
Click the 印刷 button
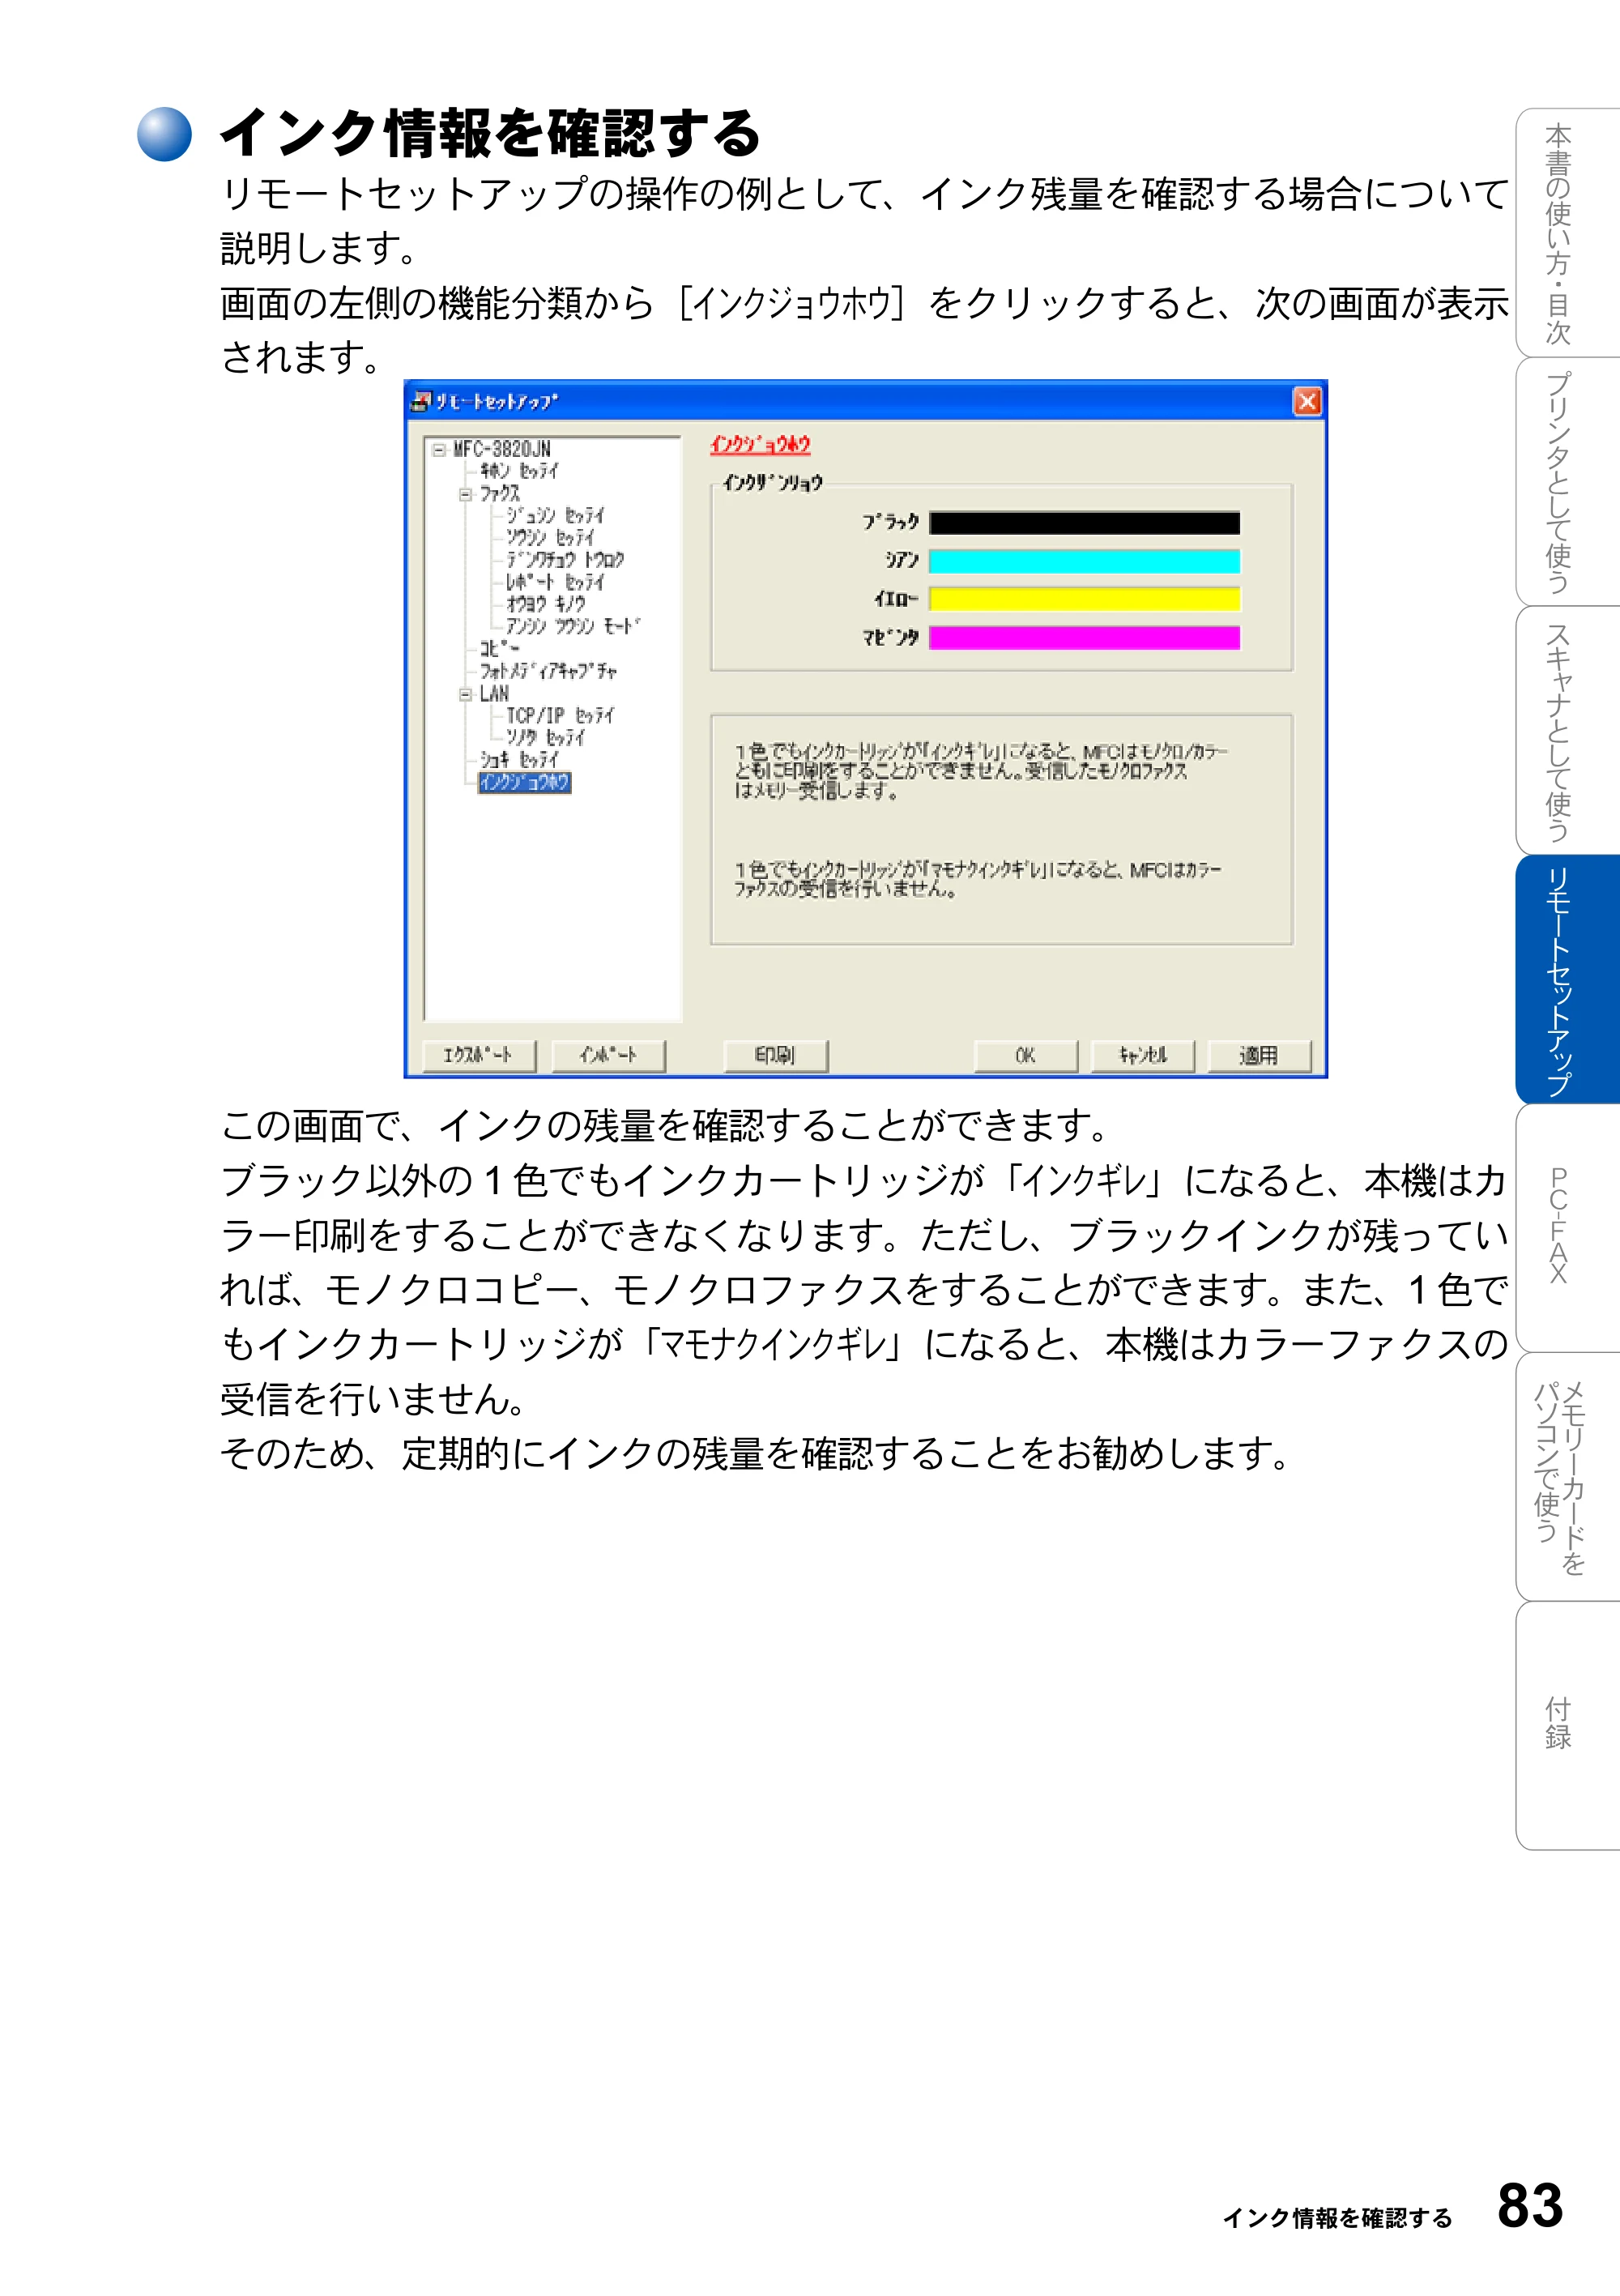(x=775, y=1055)
